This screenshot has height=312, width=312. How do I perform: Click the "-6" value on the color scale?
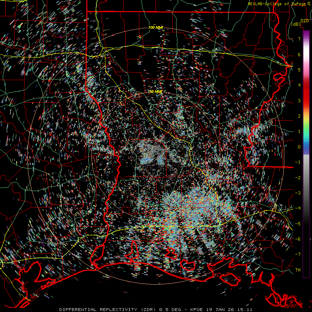(298, 239)
